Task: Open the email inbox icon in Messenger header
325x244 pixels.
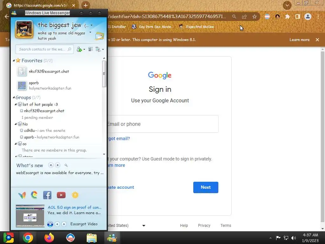Action: 99,36
